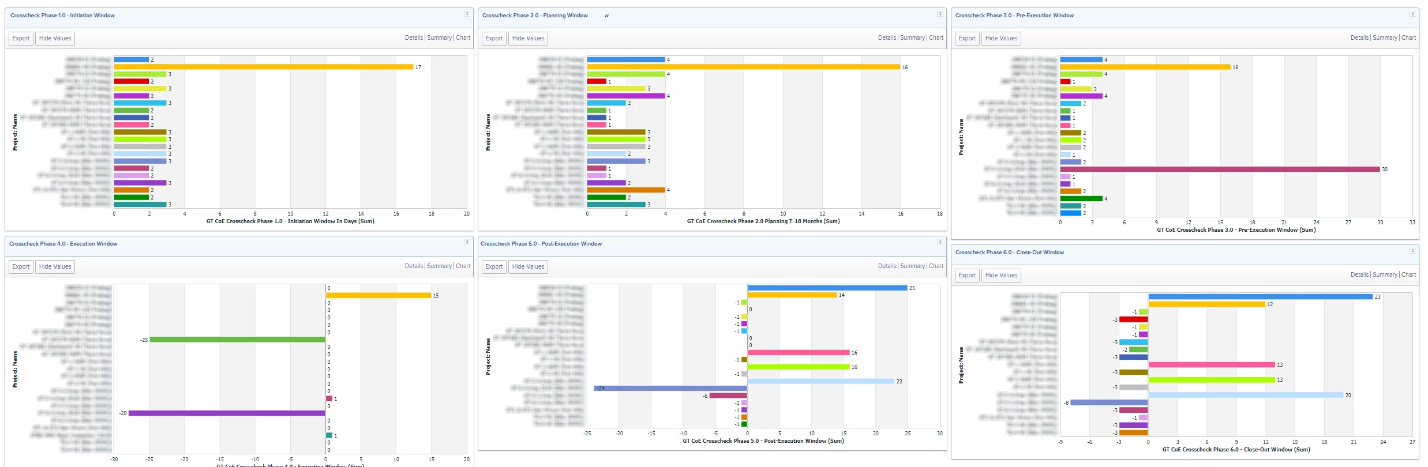Collapse the Phase 6.0 Close-Out Window panel
This screenshot has width=1428, height=467.
[x=1412, y=251]
